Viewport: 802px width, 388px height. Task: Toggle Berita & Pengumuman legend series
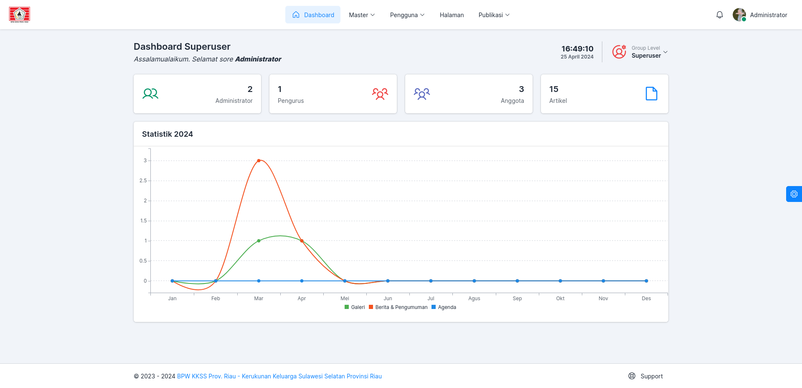(398, 307)
